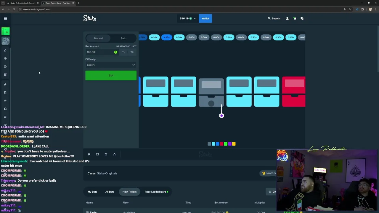Click the green Bet button
379x213 pixels.
tap(111, 75)
